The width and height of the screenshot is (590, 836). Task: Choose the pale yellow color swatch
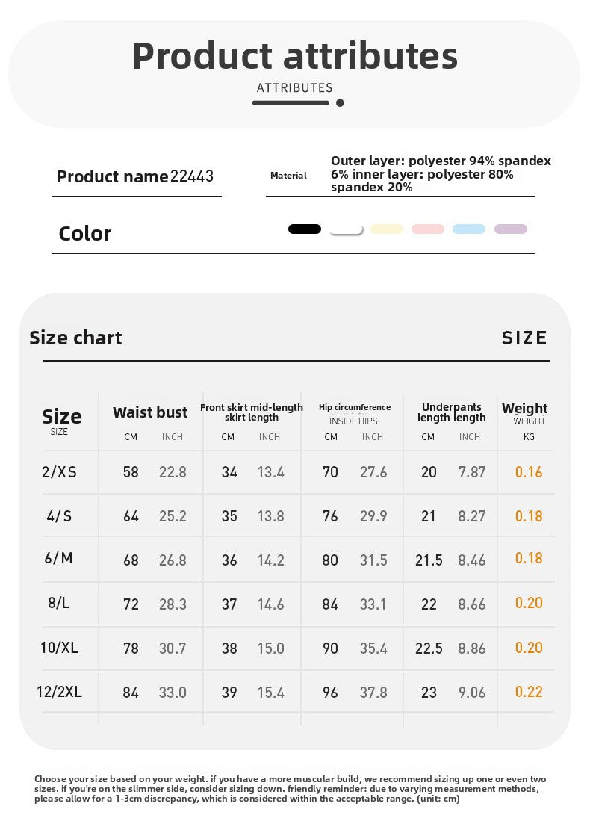[387, 229]
